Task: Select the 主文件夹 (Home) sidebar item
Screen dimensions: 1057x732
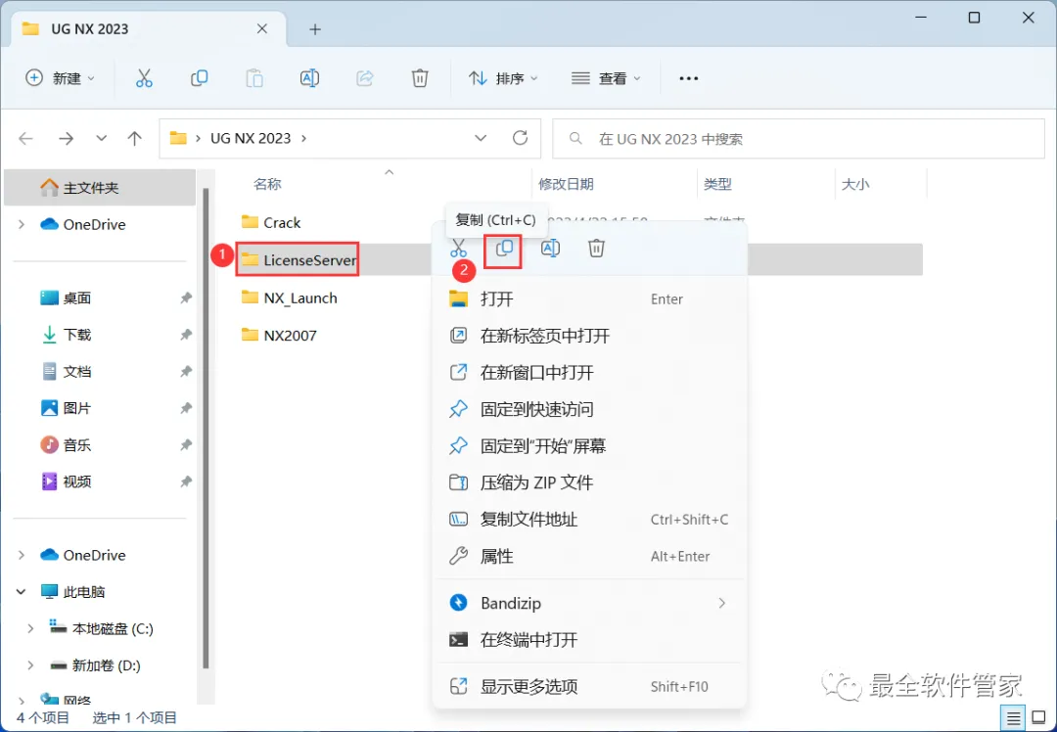Action: pyautogui.click(x=100, y=187)
